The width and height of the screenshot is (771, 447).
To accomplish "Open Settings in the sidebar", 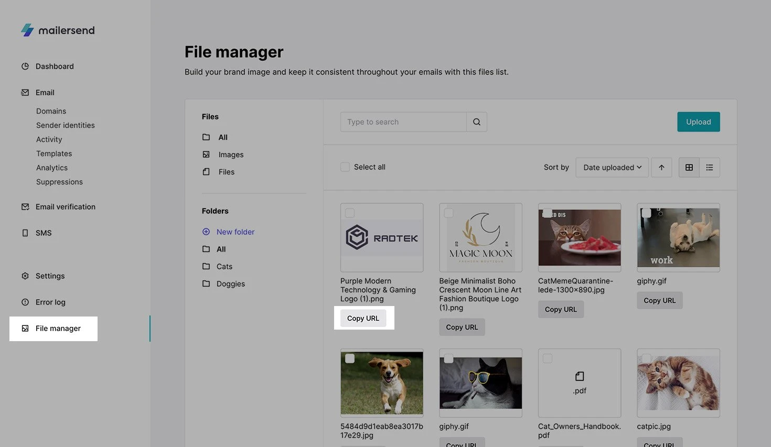I will (50, 276).
